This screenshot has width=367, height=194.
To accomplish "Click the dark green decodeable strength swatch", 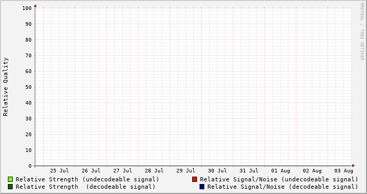I will click(11, 187).
